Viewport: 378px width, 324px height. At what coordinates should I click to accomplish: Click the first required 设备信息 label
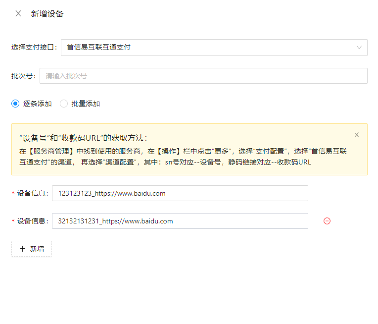coord(32,193)
